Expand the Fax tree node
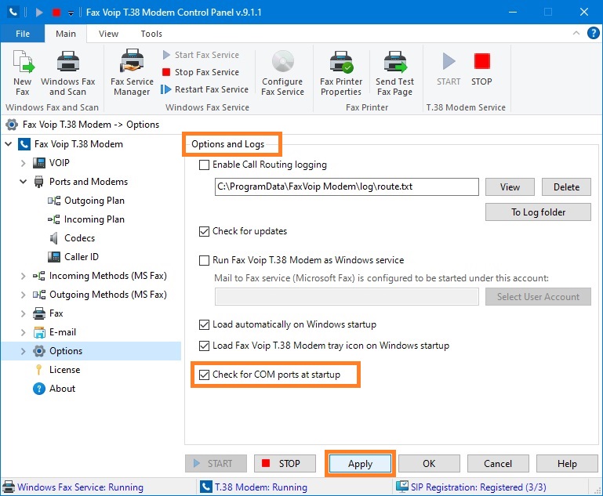 coord(23,313)
